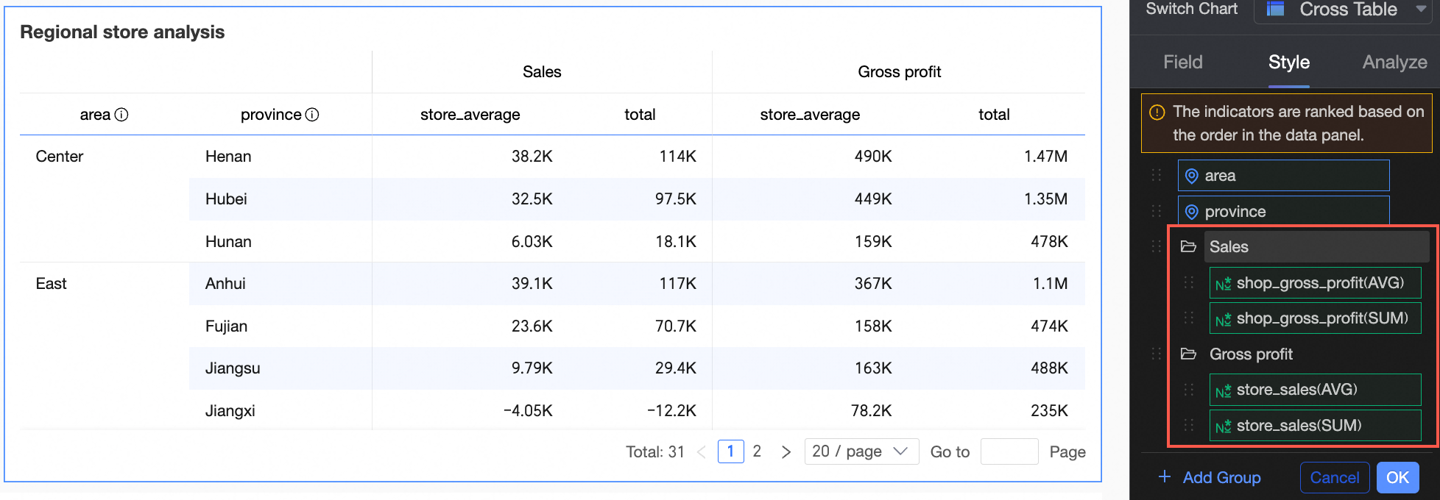Image resolution: width=1440 pixels, height=500 pixels.
Task: Jump to page 2 of the table
Action: pyautogui.click(x=757, y=451)
